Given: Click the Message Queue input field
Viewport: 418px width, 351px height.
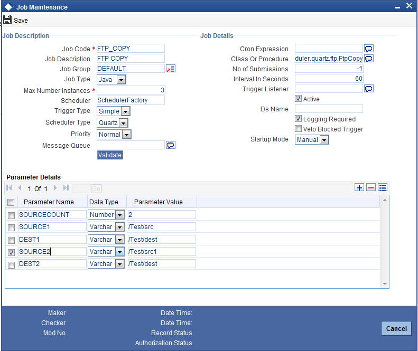Looking at the screenshot, I should [x=131, y=145].
